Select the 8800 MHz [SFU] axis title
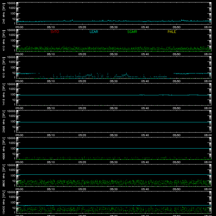Image resolution: width=216 pixels, height=216 pixels. 4,175
